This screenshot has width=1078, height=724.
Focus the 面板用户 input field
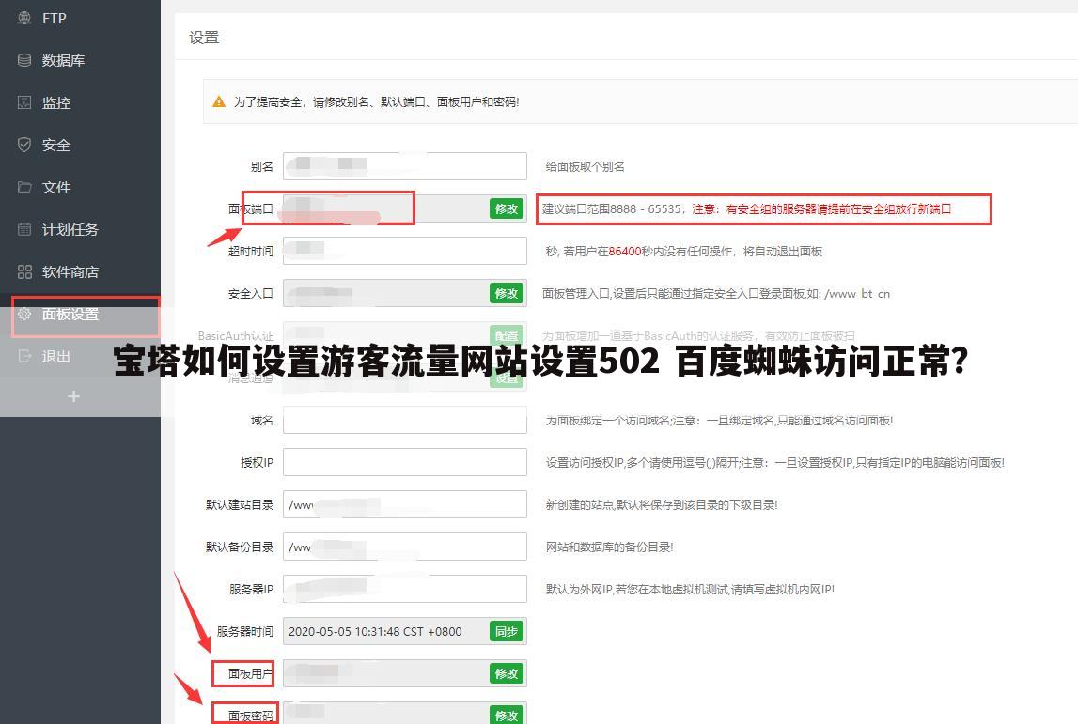pos(405,674)
